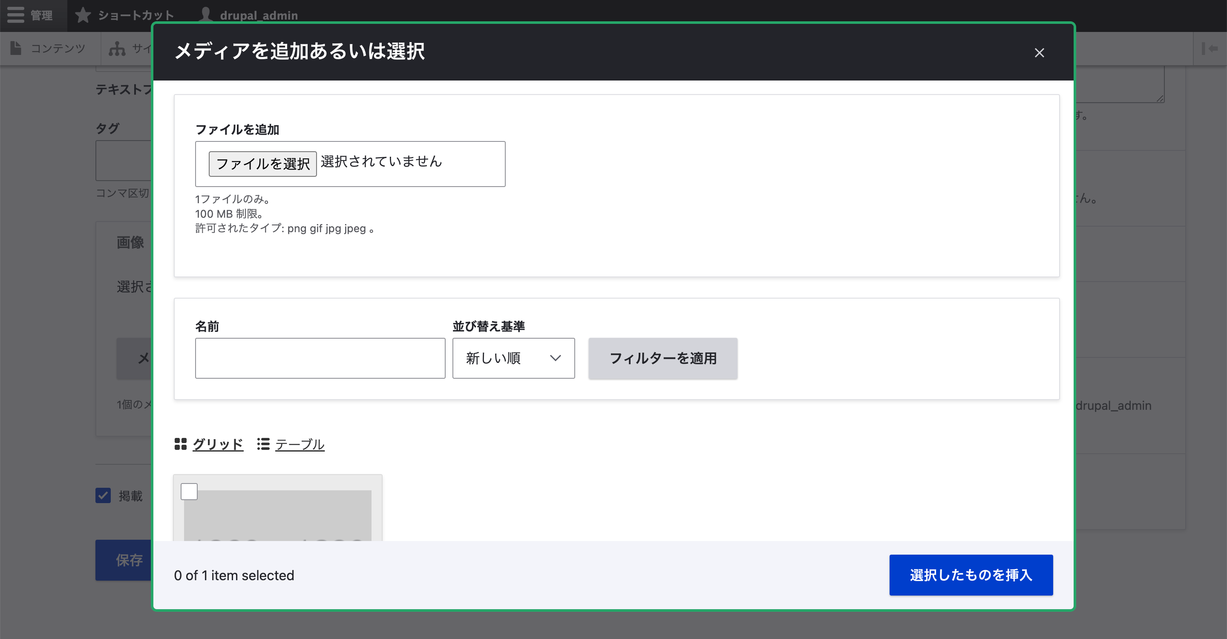This screenshot has height=639, width=1227.
Task: Apply filters with フィルターを適用 button
Action: (x=662, y=358)
